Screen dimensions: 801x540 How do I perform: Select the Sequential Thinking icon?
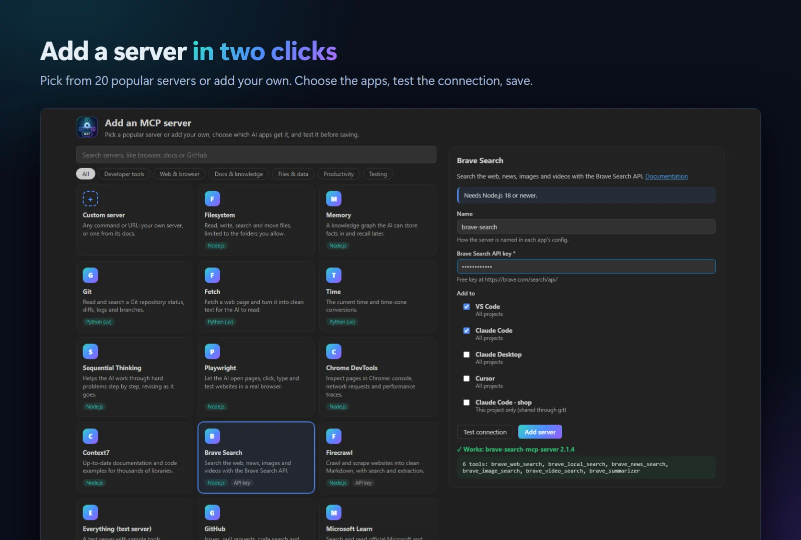(91, 351)
